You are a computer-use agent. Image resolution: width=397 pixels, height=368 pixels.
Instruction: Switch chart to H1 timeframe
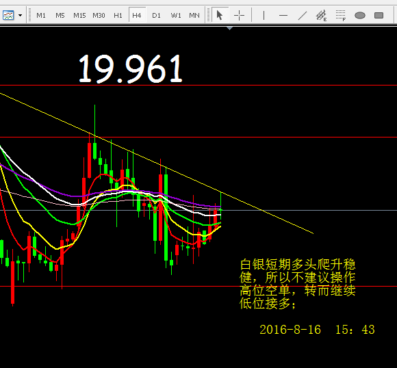pos(118,16)
